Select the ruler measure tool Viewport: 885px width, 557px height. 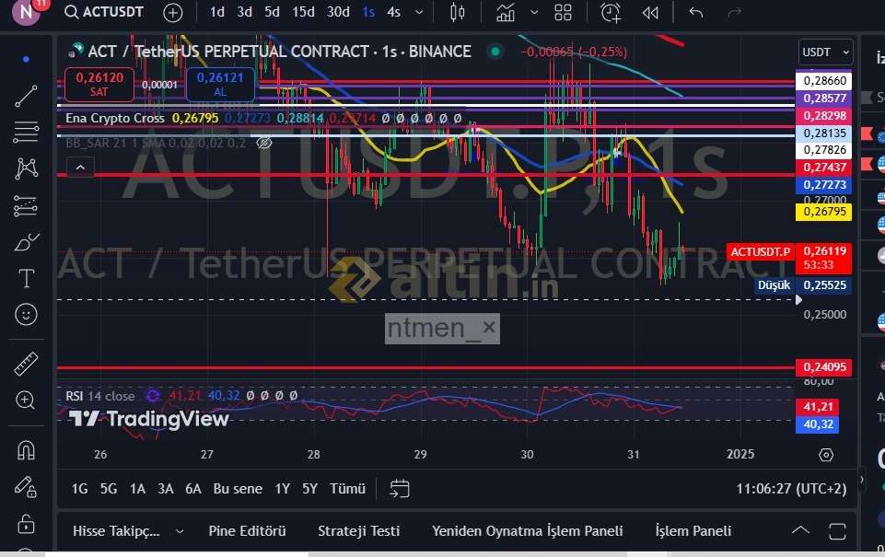click(x=26, y=364)
